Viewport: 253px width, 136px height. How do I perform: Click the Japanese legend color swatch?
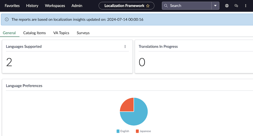pyautogui.click(x=137, y=131)
